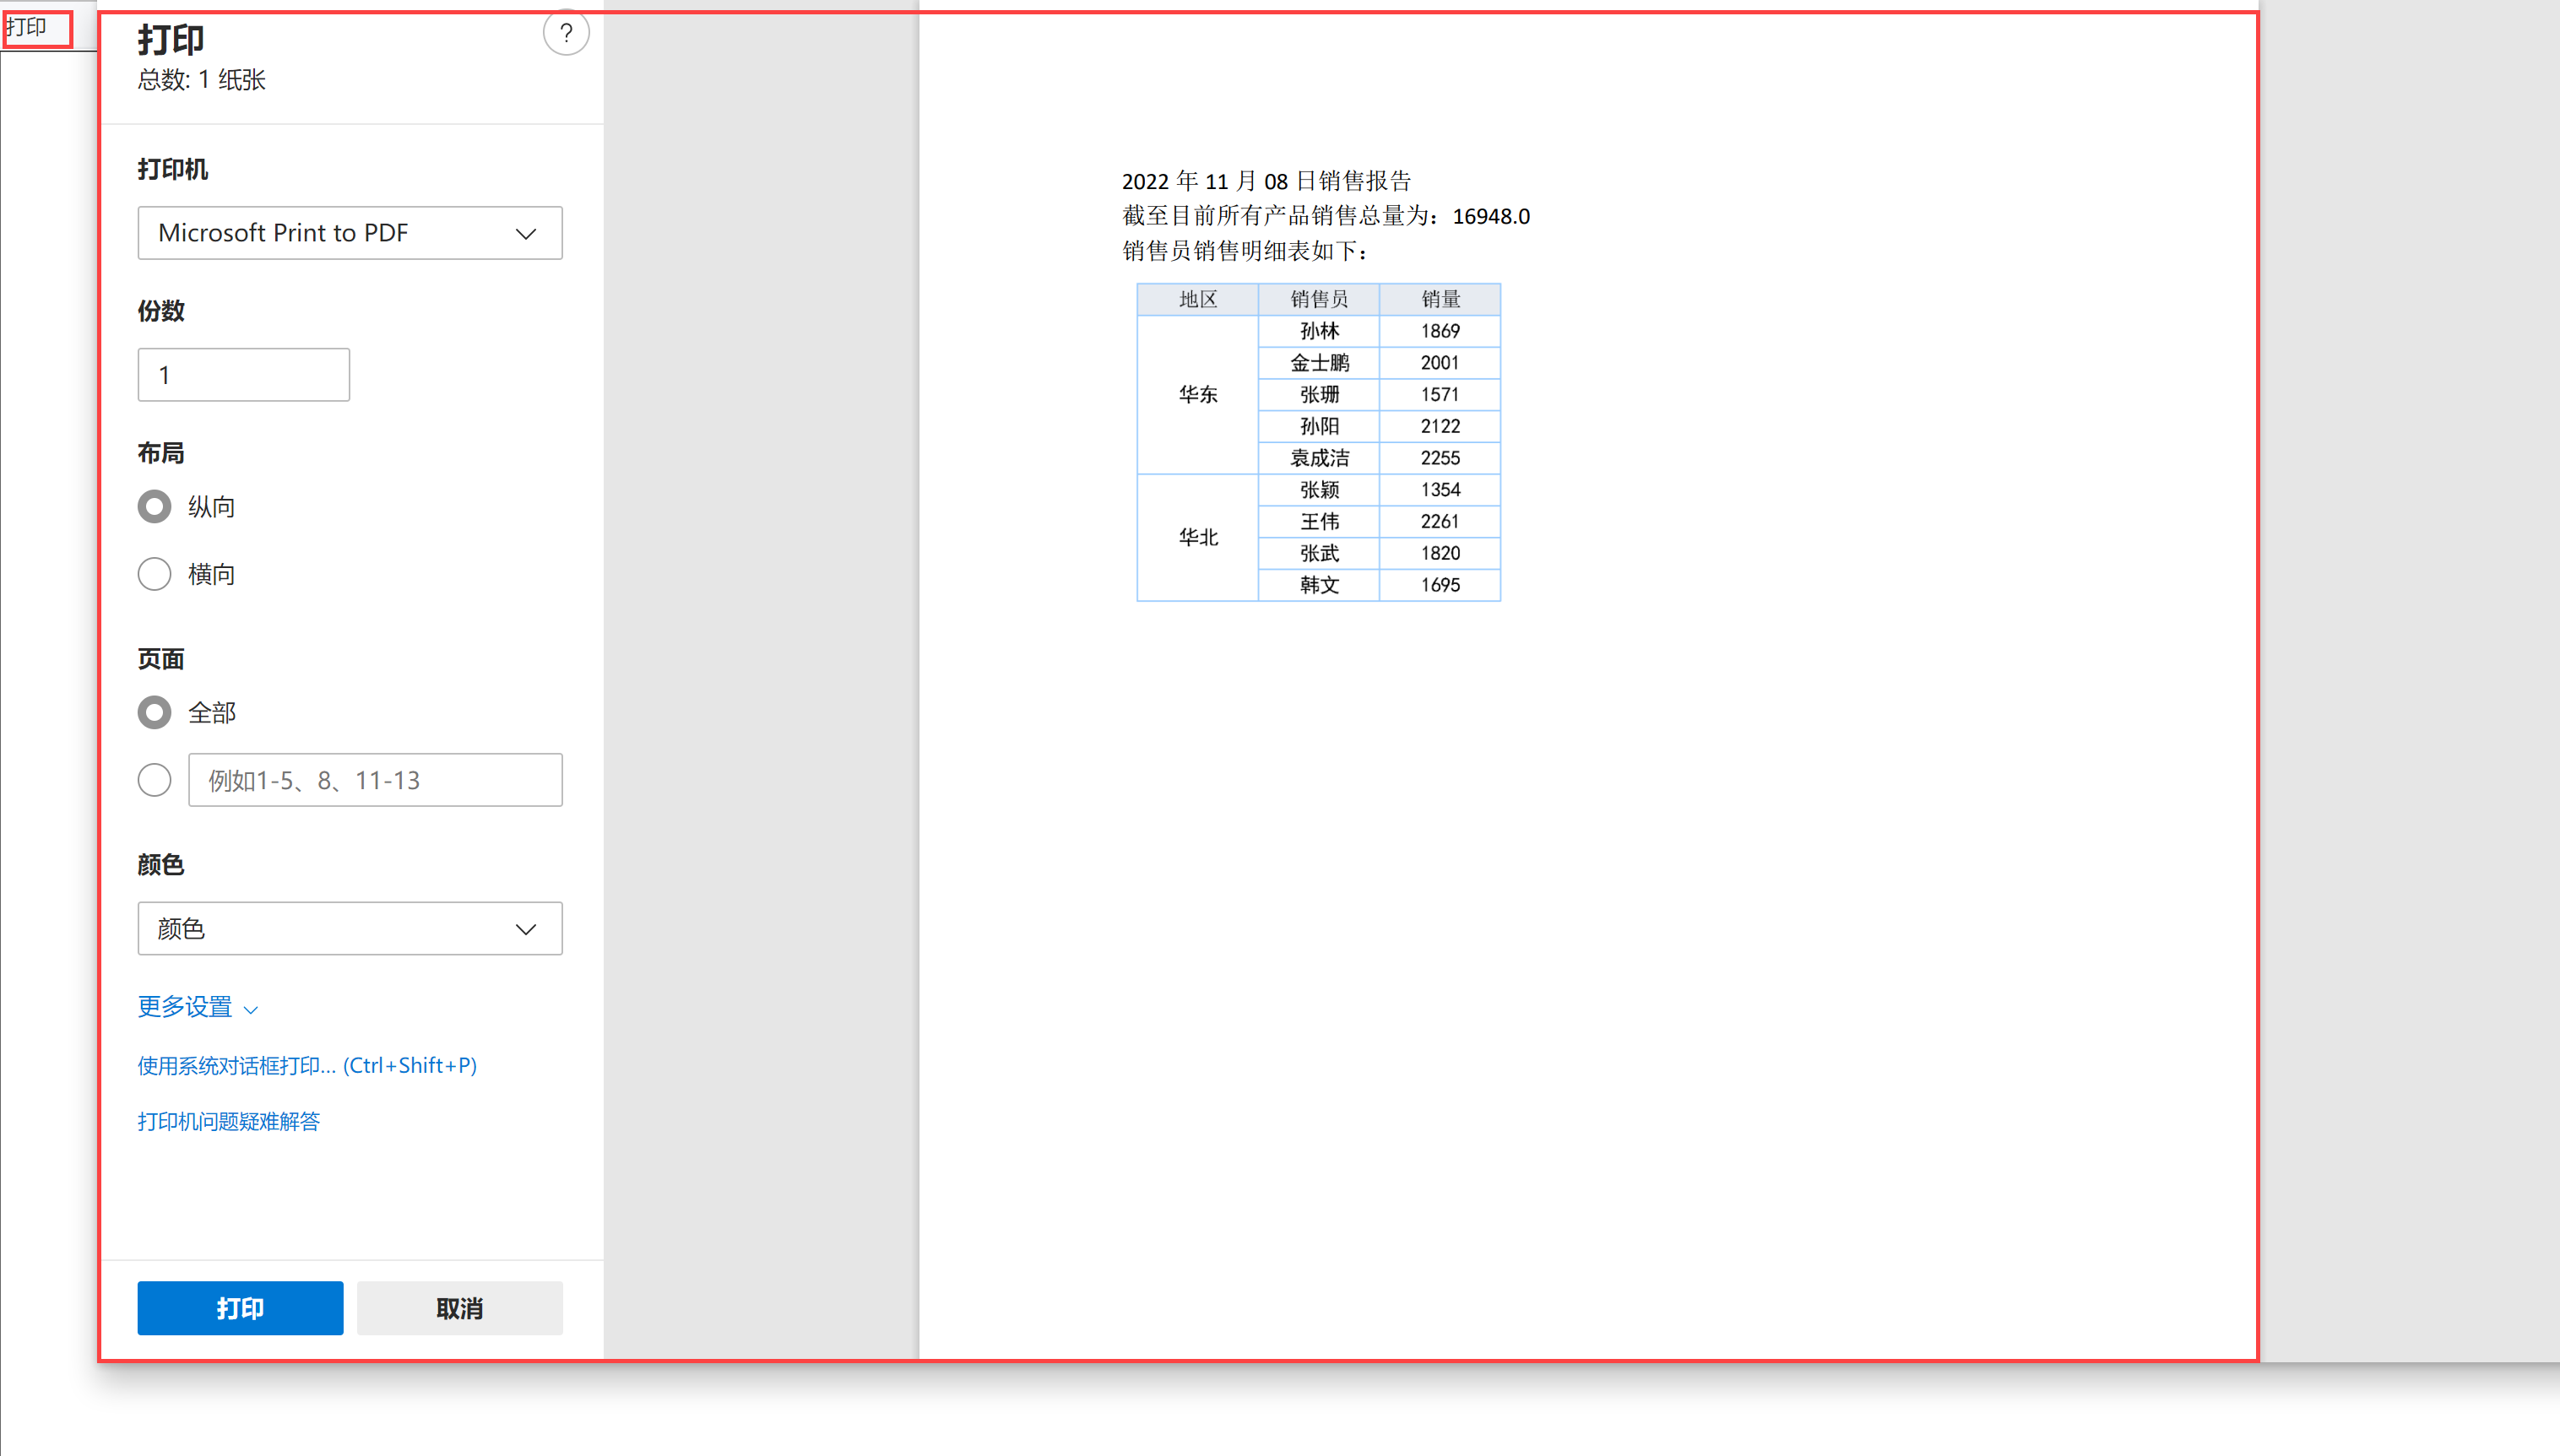2560x1456 pixels.
Task: Open 打印机问题疑难解答 troubleshooting link
Action: [229, 1122]
